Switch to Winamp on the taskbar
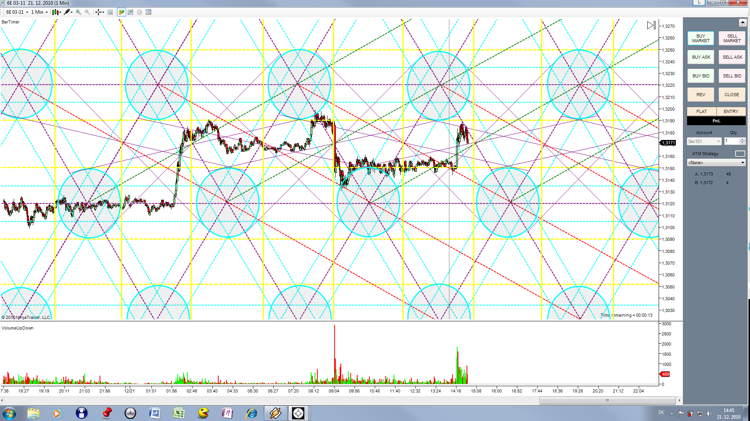The image size is (750, 421). pos(275,413)
